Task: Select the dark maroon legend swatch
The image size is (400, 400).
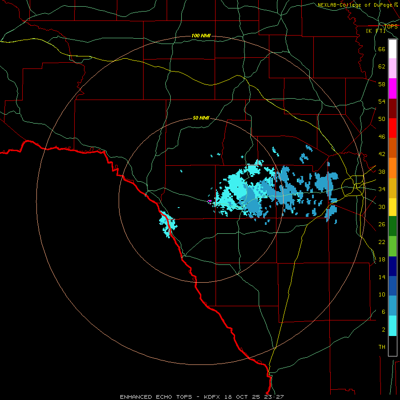Action: tap(392, 108)
